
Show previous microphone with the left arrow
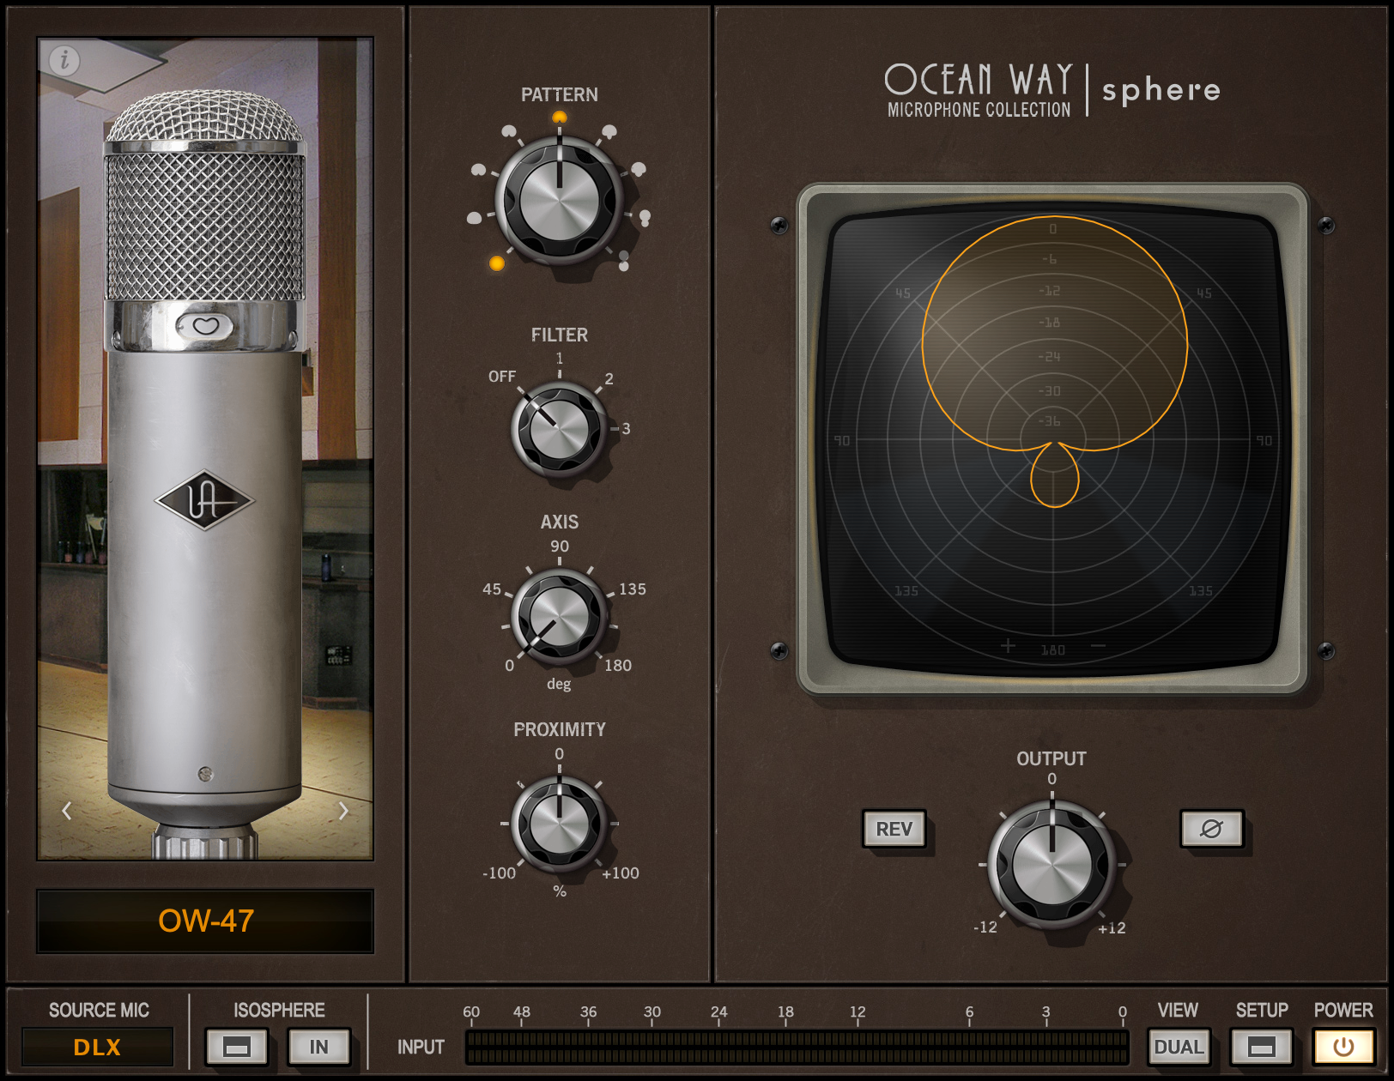click(x=67, y=811)
